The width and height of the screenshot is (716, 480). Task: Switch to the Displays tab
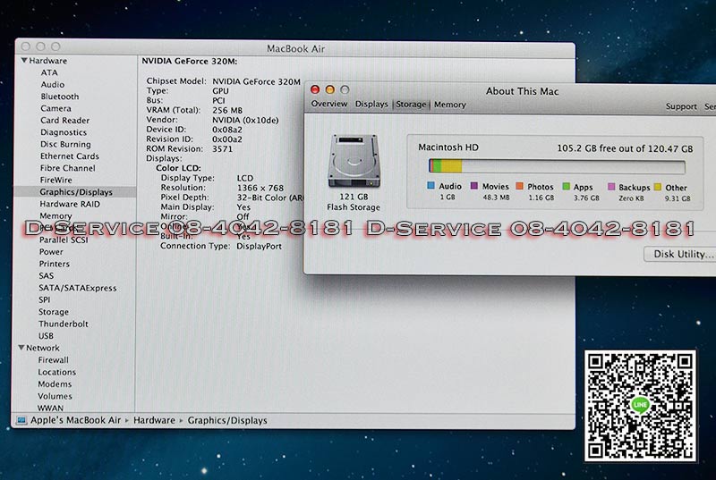[x=371, y=104]
